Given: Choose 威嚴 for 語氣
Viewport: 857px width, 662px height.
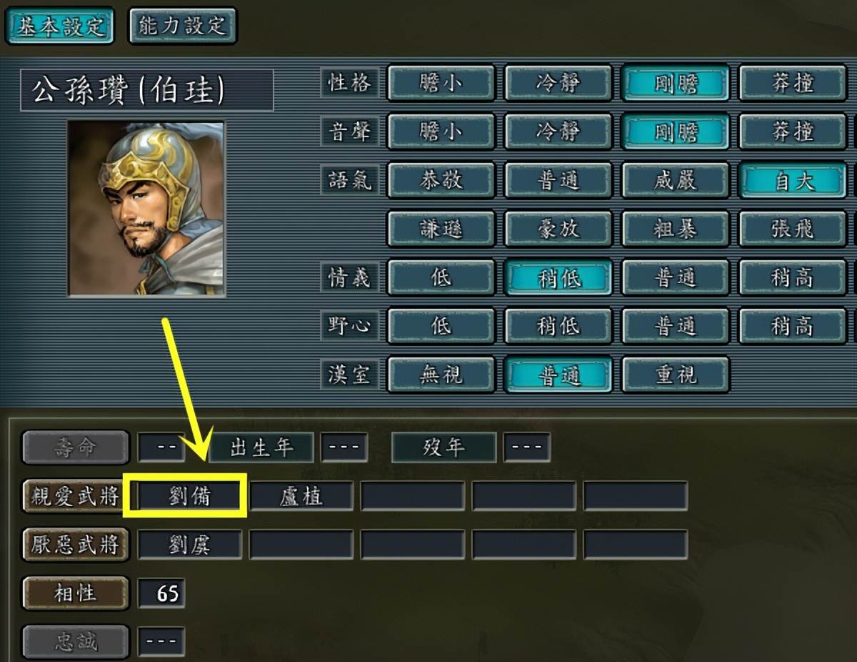Looking at the screenshot, I should (676, 180).
